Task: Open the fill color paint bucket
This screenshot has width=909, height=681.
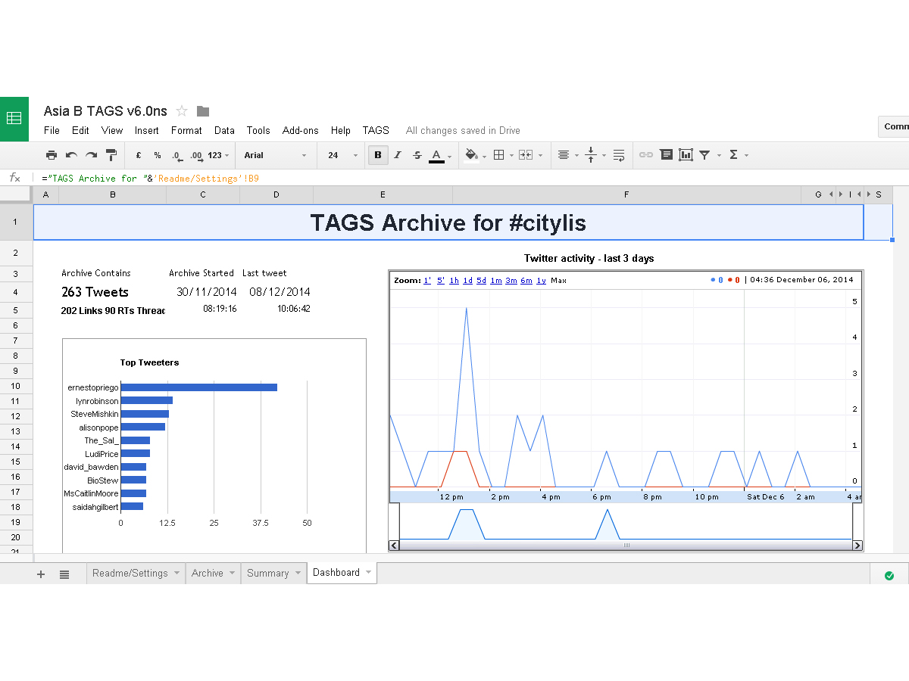Action: [x=471, y=155]
